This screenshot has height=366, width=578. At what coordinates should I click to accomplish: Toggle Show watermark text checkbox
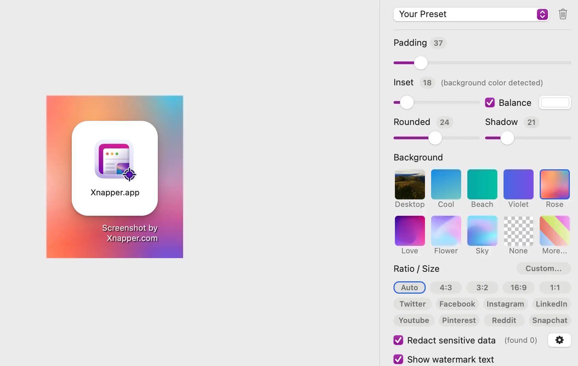[398, 359]
